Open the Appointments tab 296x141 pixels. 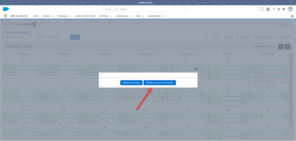pyautogui.click(x=154, y=16)
